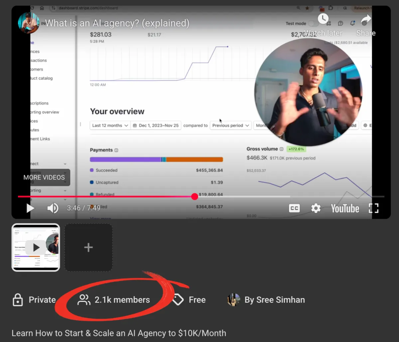Click the red video progress bar handle
Screen dimensions: 399x342
(195, 196)
